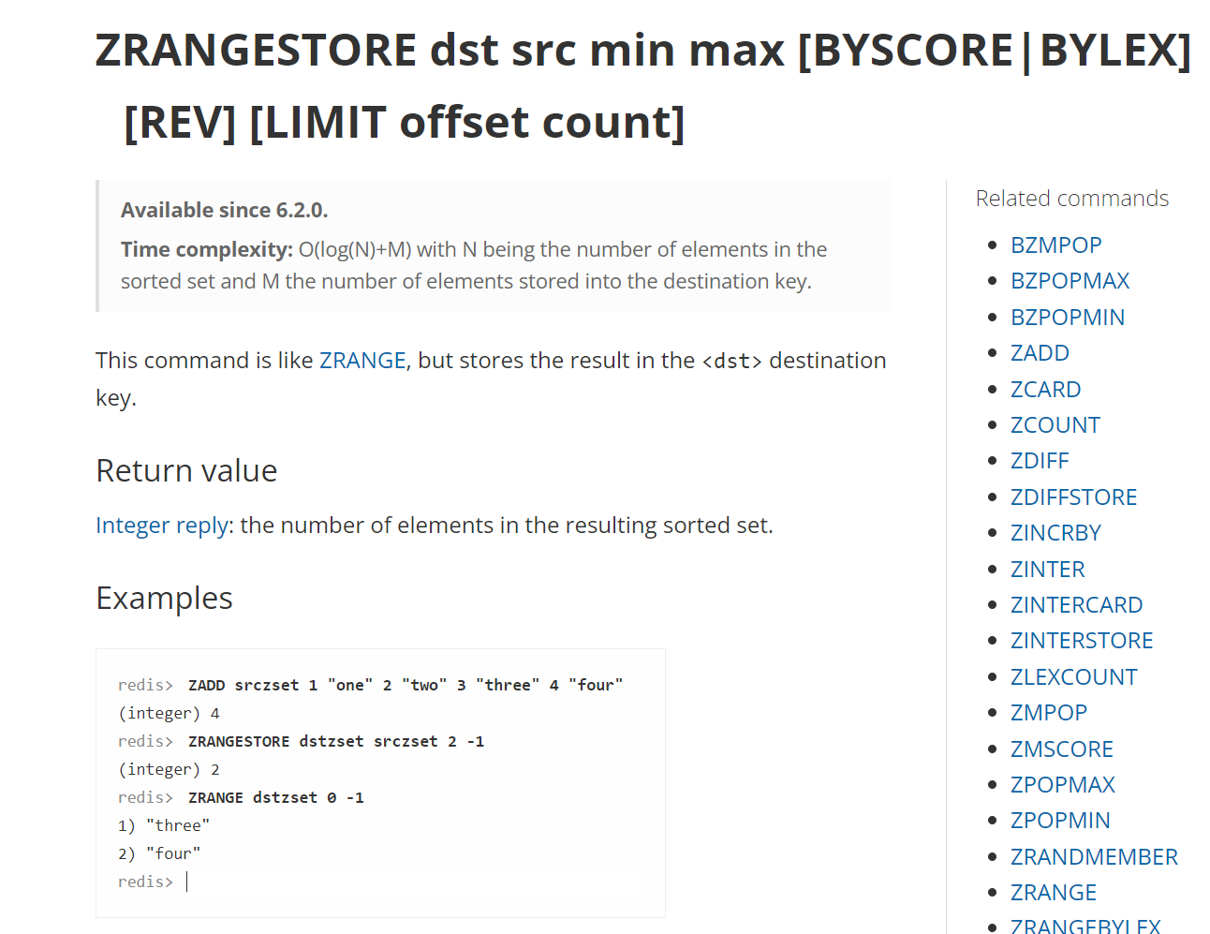This screenshot has height=934, width=1210.
Task: Follow the Integer reply link
Action: pyautogui.click(x=161, y=525)
